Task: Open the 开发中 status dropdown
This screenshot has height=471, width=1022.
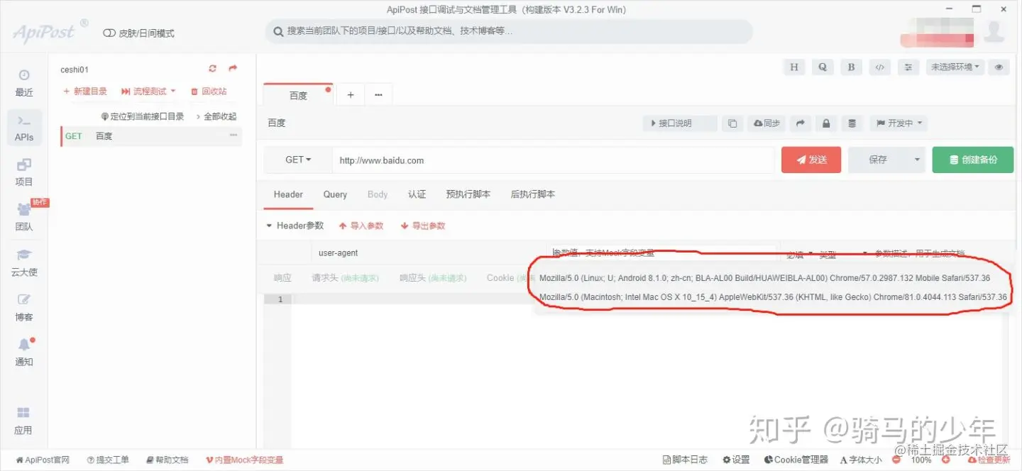Action: 899,123
